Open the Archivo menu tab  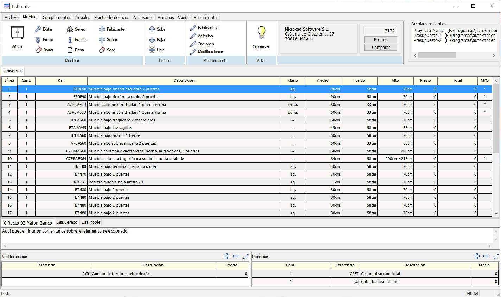point(12,17)
